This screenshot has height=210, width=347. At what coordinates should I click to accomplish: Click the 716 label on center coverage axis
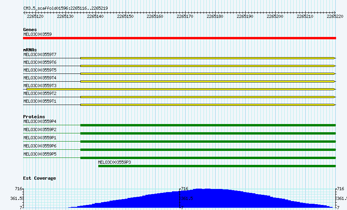[184, 189]
